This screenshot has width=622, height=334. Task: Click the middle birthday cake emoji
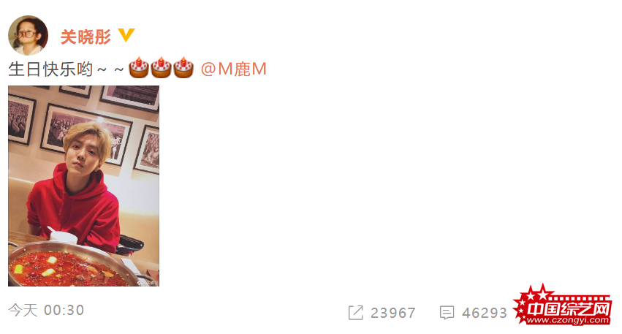pyautogui.click(x=161, y=68)
